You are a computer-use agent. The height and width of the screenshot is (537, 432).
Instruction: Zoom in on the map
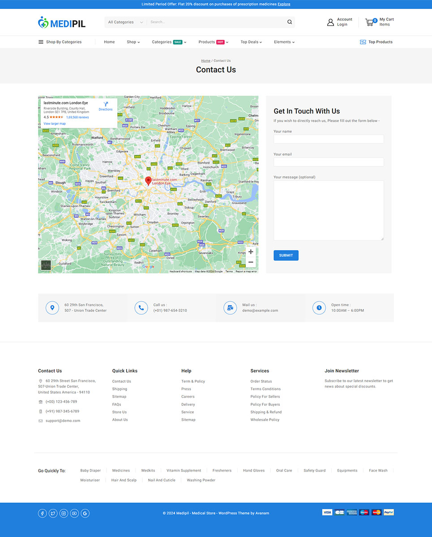pos(251,252)
